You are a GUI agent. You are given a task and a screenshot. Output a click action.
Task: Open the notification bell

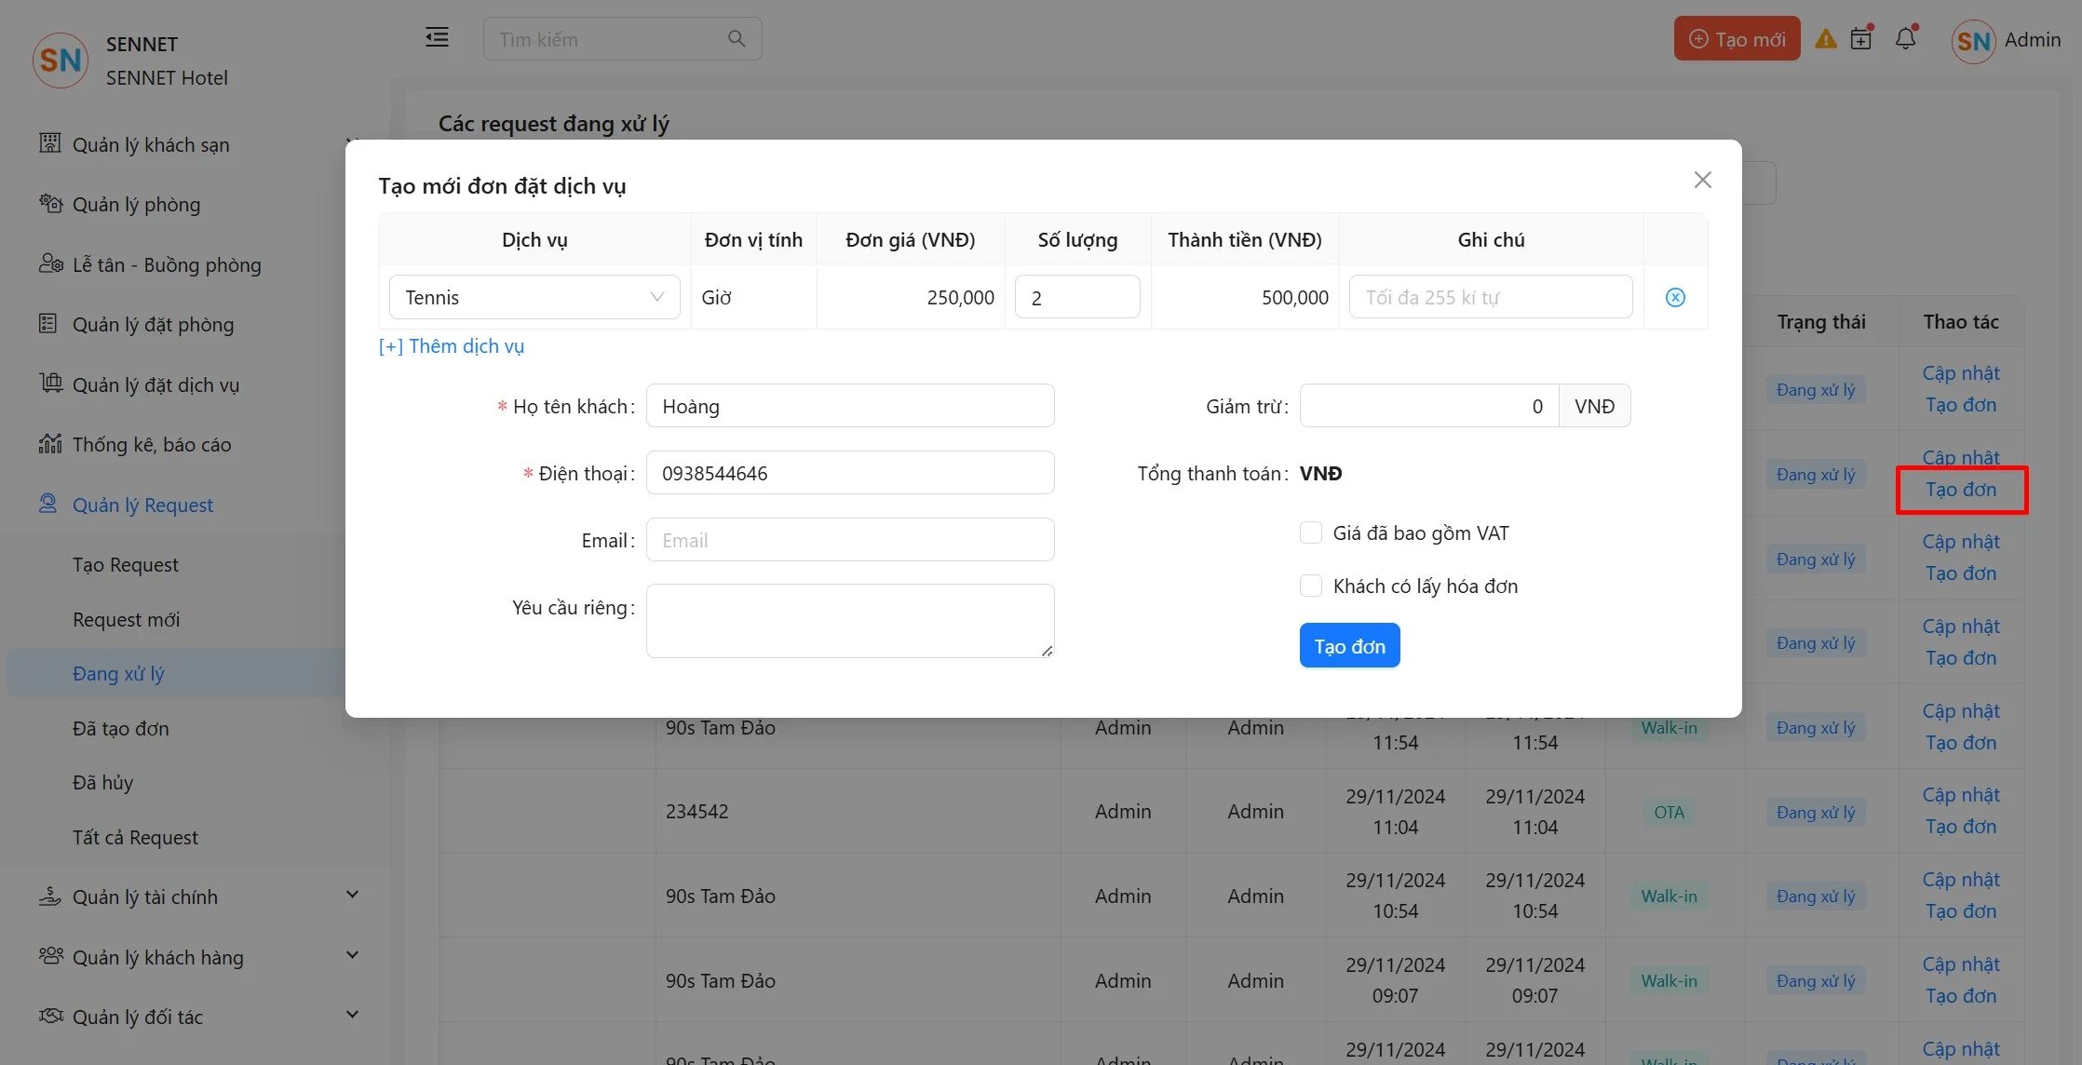(x=1906, y=38)
